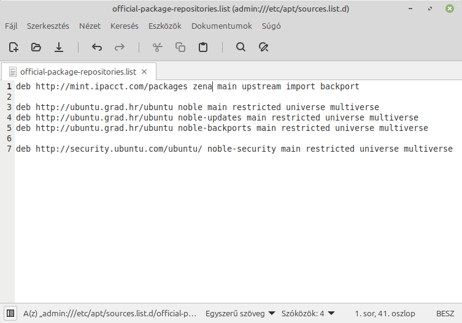This screenshot has width=462, height=323.
Task: Click the redo arrow icon
Action: (x=120, y=47)
